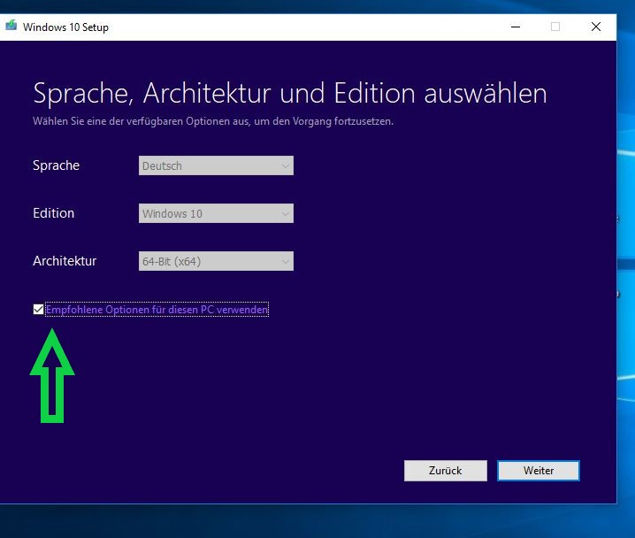Close the Windows 10 Setup window
The height and width of the screenshot is (538, 635).
tap(596, 27)
